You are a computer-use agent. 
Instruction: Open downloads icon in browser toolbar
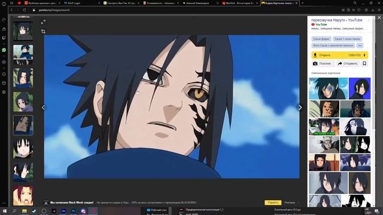pyautogui.click(x=373, y=10)
